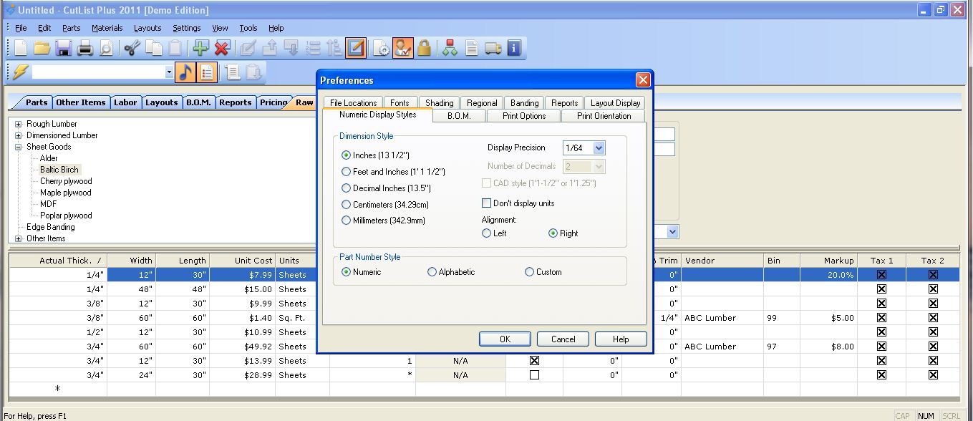Image resolution: width=973 pixels, height=421 pixels.
Task: Click the red X Delete icon
Action: click(222, 48)
